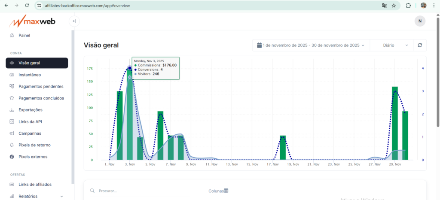Click the Colunas table grid icon
The height and width of the screenshot is (200, 440).
pyautogui.click(x=226, y=191)
